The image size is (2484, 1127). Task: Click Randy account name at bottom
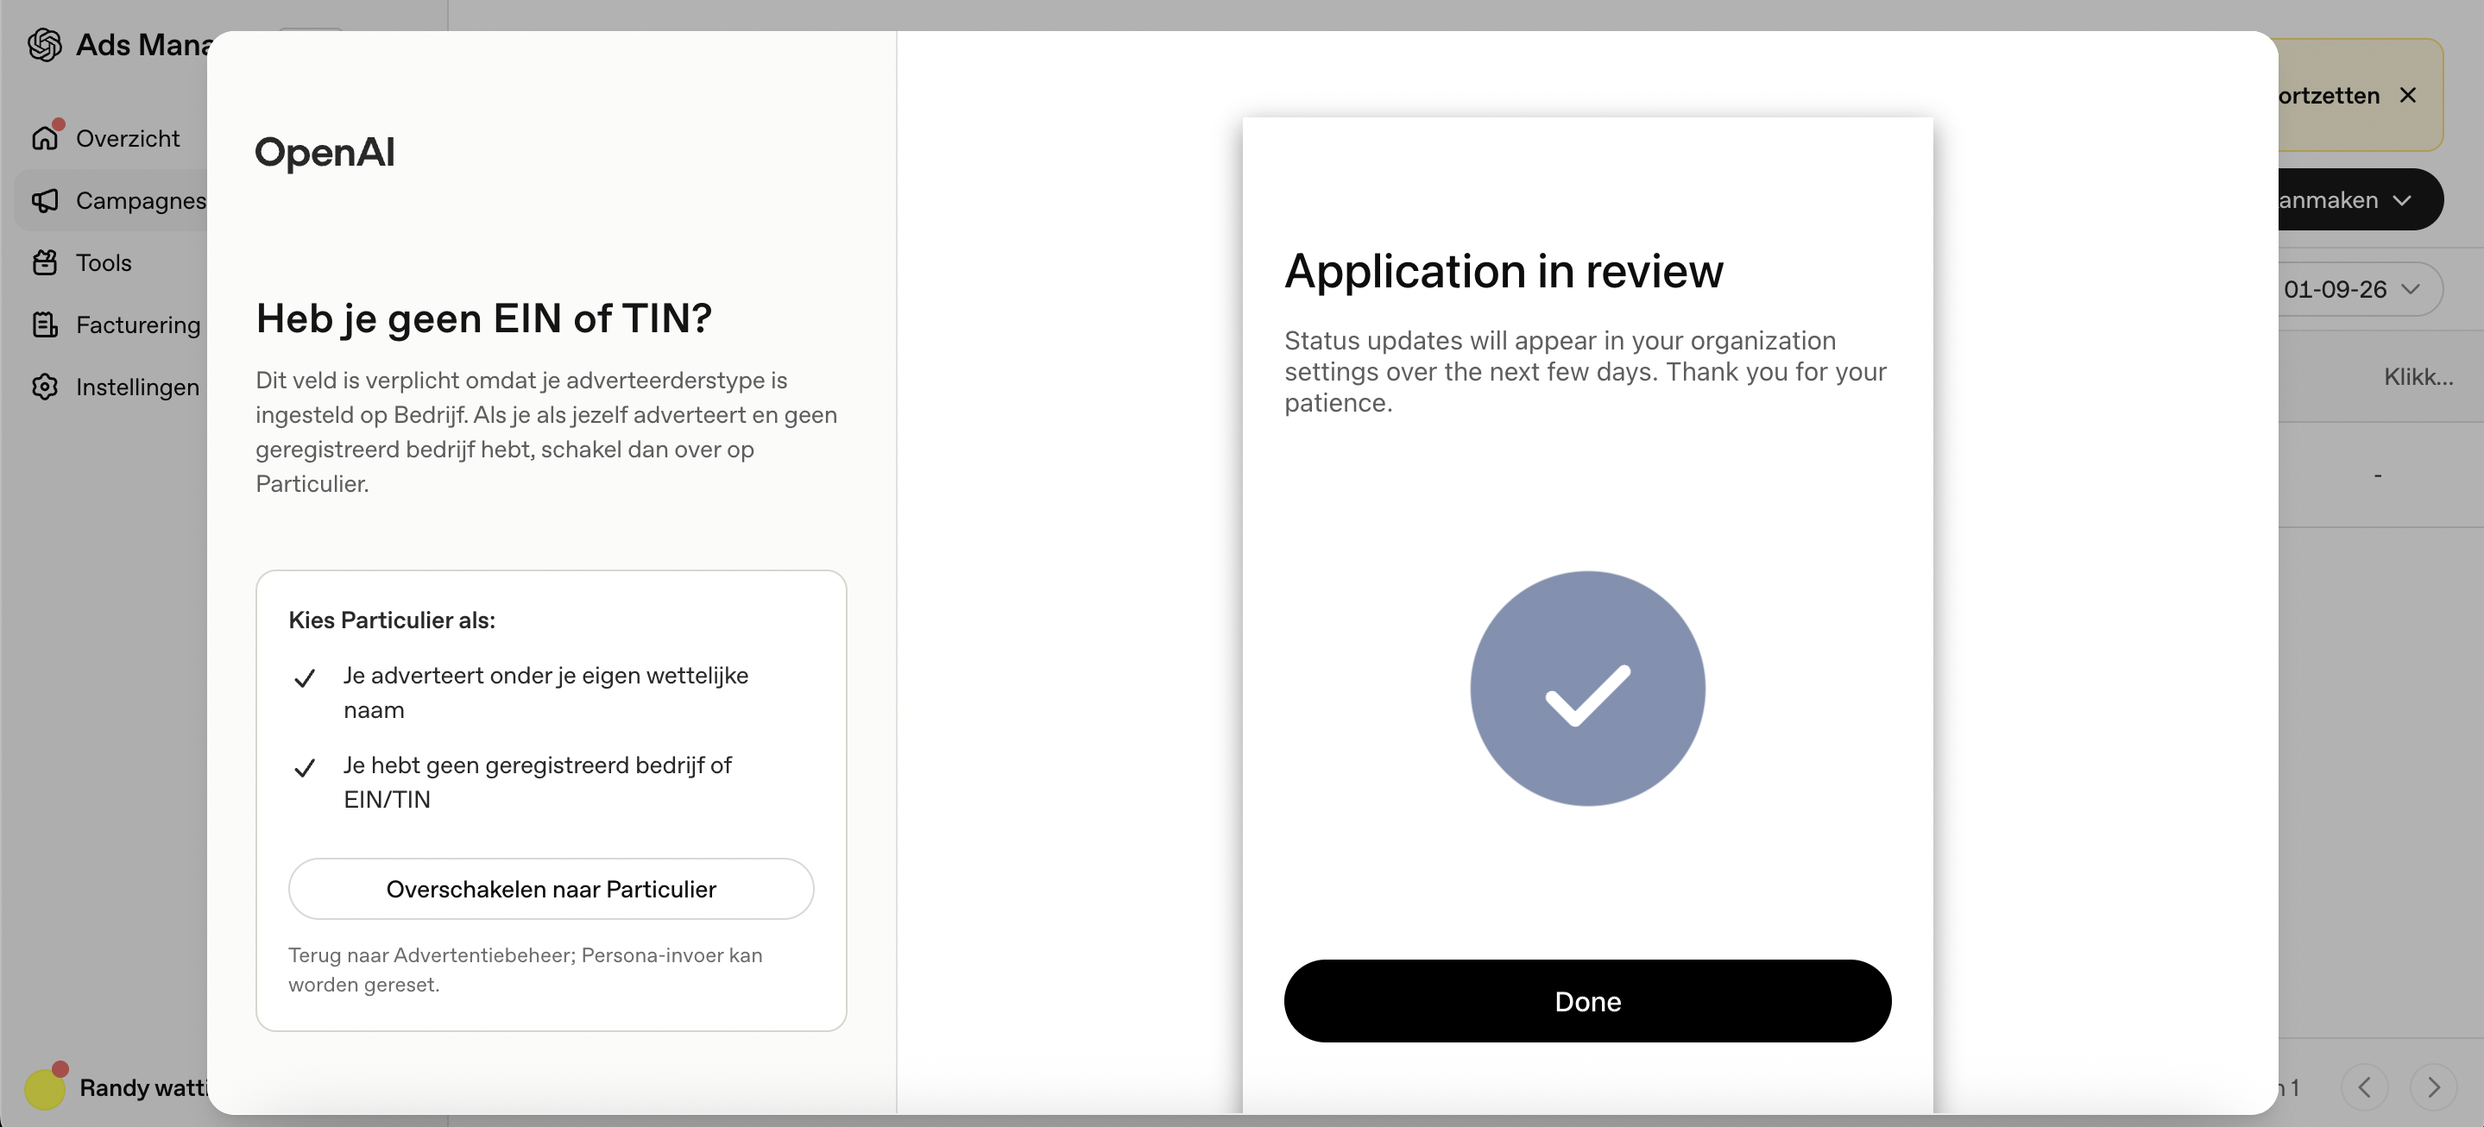coord(142,1087)
